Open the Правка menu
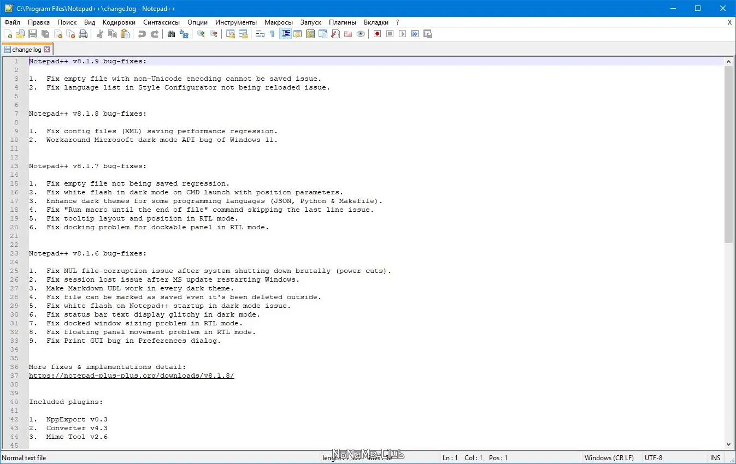 click(39, 22)
